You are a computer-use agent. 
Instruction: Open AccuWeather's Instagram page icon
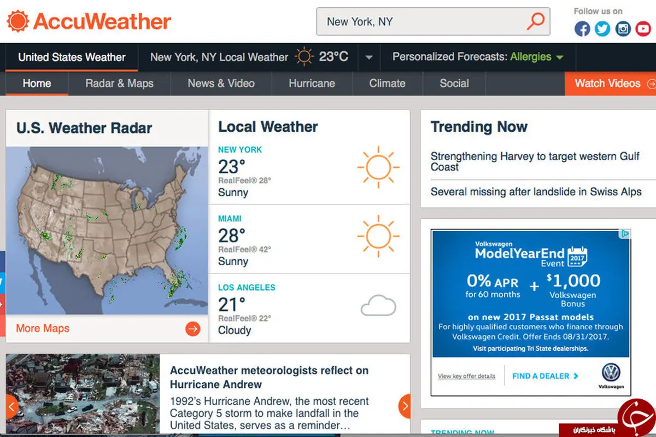623,28
